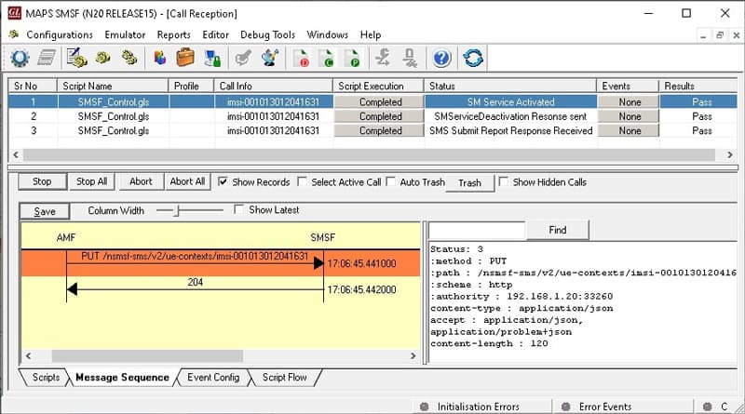Click the Events None button in row 3

[x=628, y=130]
